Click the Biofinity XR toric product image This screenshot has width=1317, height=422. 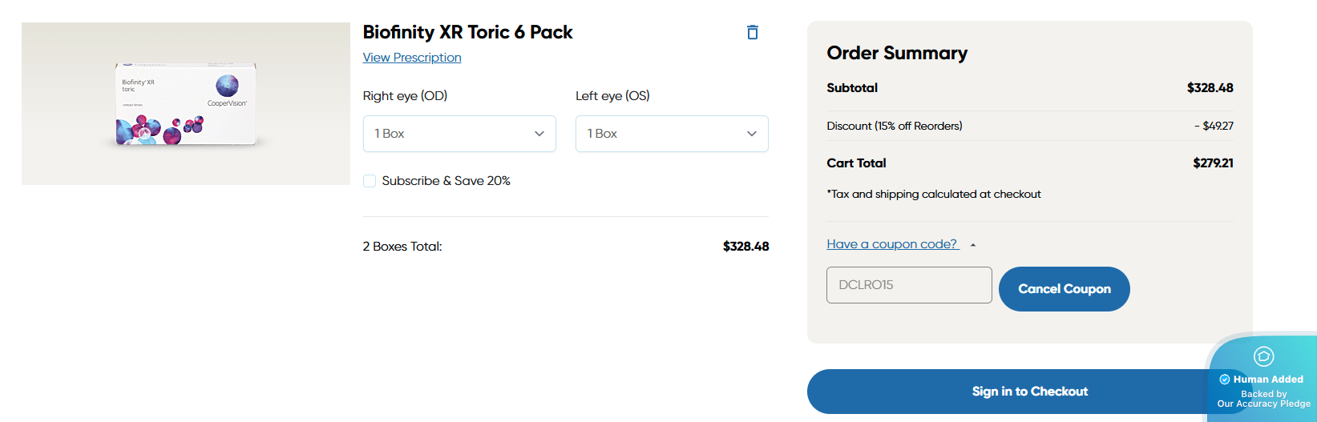click(x=186, y=104)
